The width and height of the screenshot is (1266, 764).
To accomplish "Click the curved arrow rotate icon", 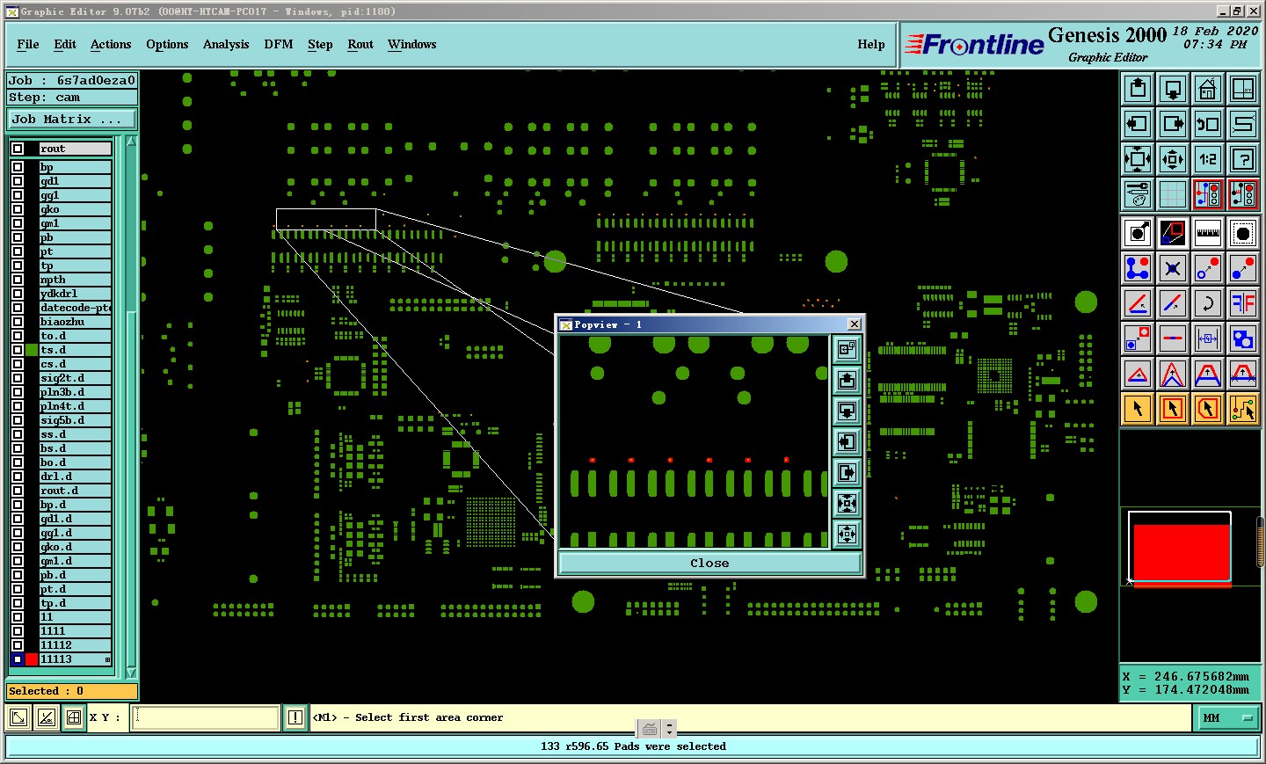I will 1208,303.
